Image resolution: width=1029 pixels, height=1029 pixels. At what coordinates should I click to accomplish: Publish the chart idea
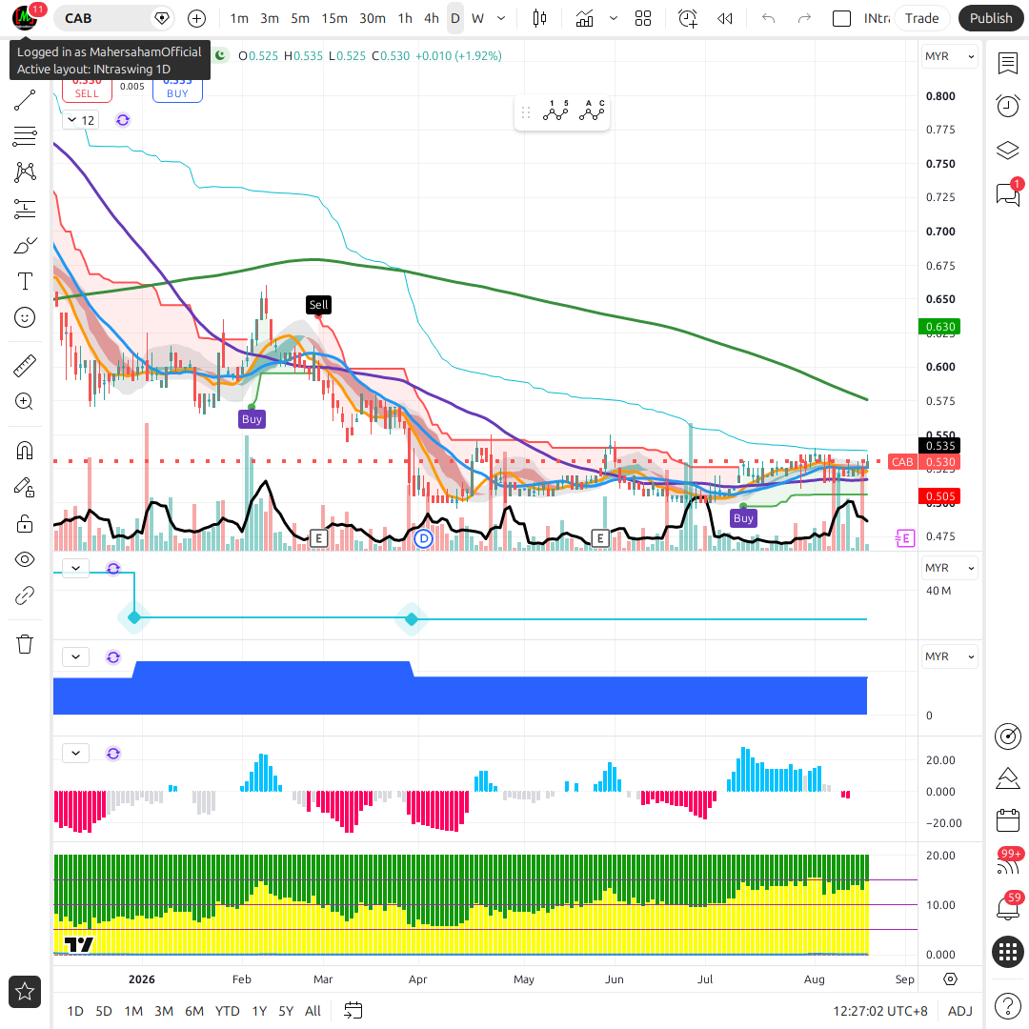[991, 18]
